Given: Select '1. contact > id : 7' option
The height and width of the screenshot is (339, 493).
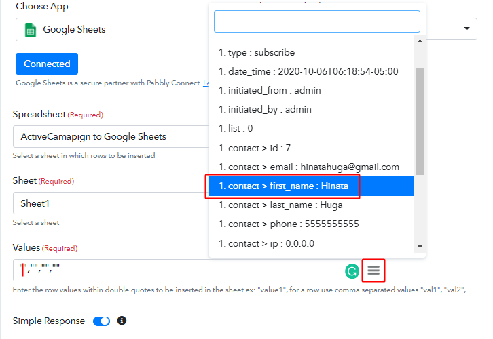Looking at the screenshot, I should point(312,148).
